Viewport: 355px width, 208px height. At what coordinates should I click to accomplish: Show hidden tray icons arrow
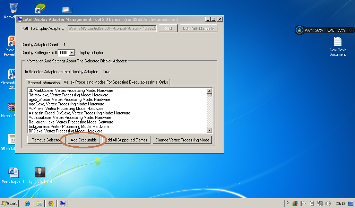click(x=287, y=203)
